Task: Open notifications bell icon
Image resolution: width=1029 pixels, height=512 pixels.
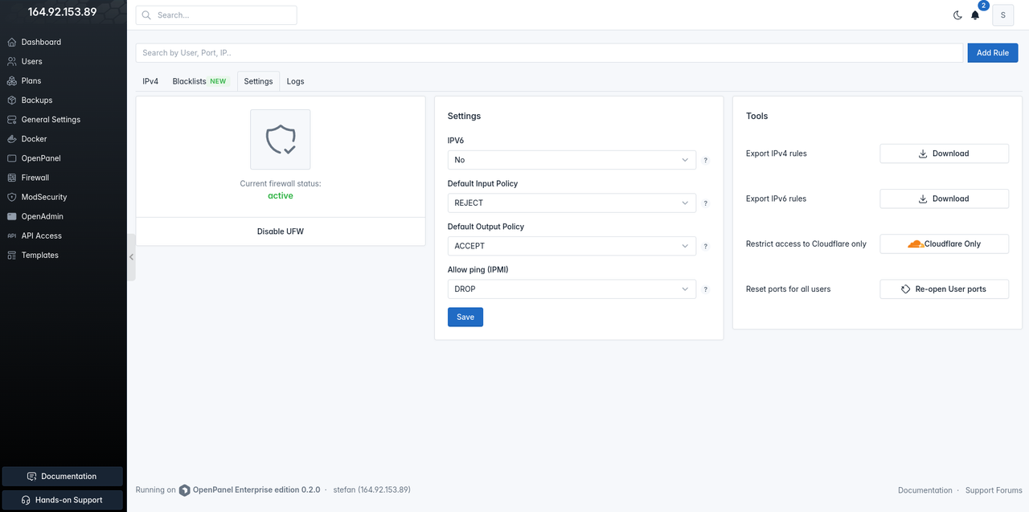Action: 975,15
